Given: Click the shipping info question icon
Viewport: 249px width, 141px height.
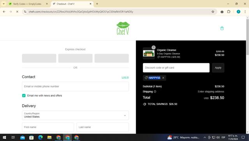Looking at the screenshot, I should click(x=155, y=91).
